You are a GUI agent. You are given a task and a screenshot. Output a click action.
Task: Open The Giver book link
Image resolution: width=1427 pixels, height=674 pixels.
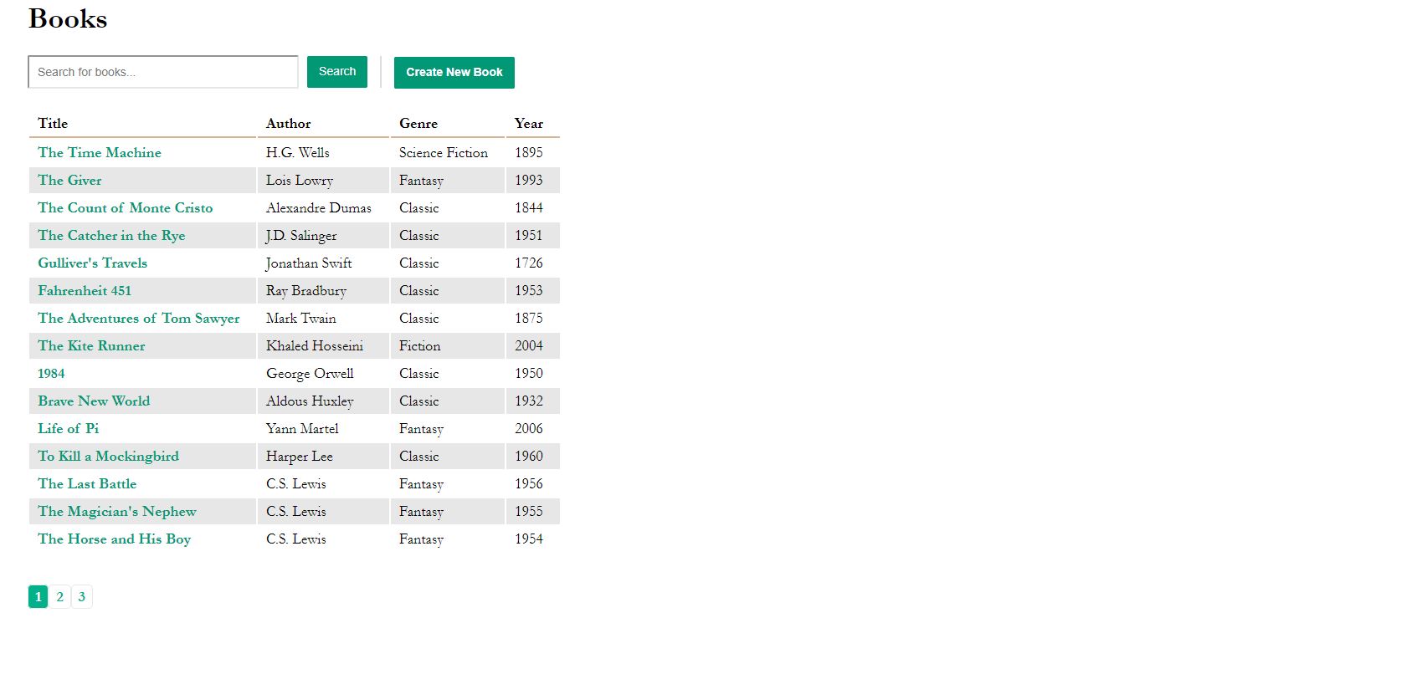pyautogui.click(x=69, y=180)
